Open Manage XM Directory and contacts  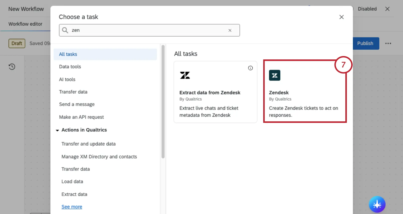click(x=99, y=157)
